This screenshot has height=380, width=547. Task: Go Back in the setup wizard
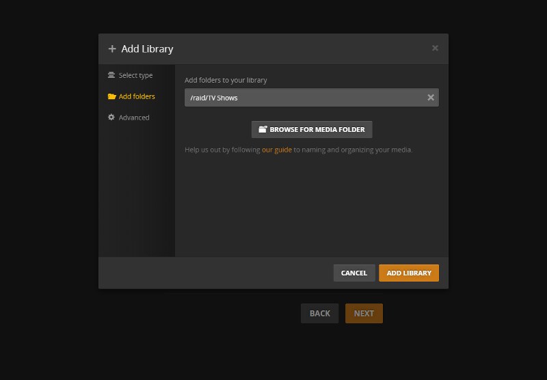319,314
